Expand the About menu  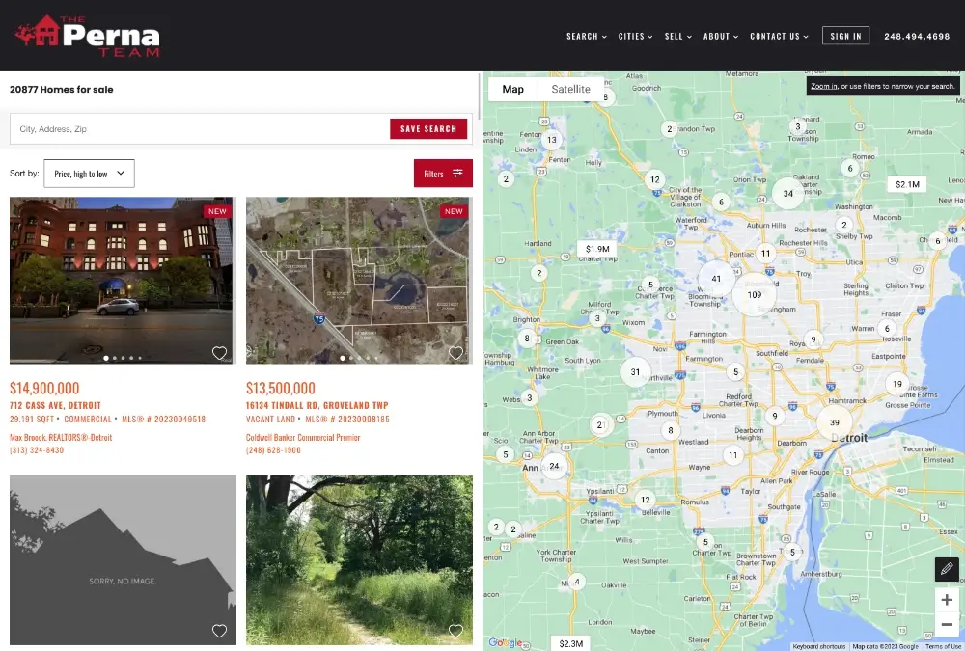pyautogui.click(x=721, y=37)
